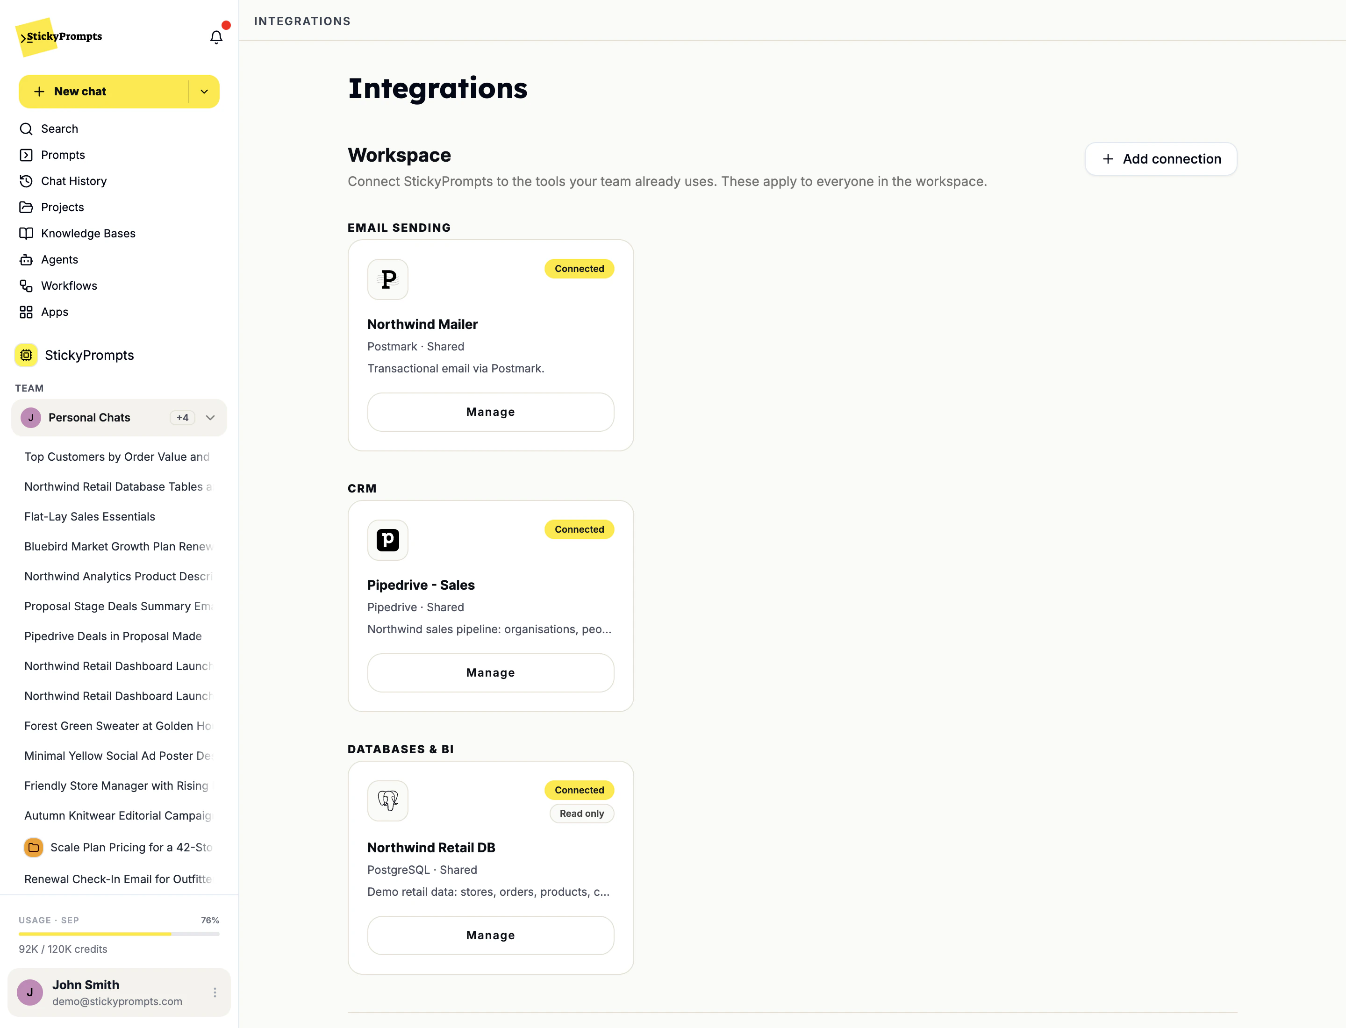Click the Knowledge Bases book icon
This screenshot has width=1346, height=1028.
click(26, 234)
